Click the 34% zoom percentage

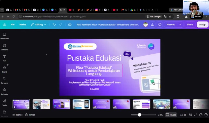pyautogui.click(x=160, y=115)
